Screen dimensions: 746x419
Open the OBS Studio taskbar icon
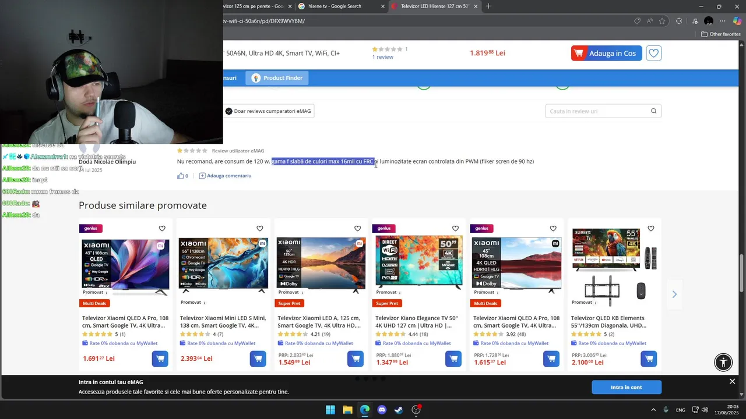416,410
